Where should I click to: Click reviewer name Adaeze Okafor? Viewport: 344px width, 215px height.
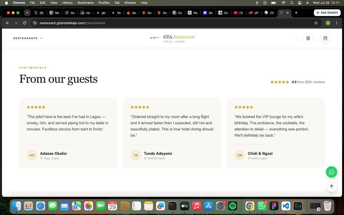pyautogui.click(x=54, y=153)
